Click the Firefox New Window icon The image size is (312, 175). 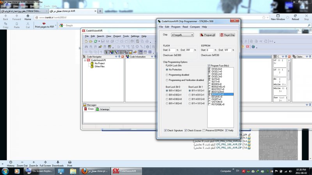278,16
